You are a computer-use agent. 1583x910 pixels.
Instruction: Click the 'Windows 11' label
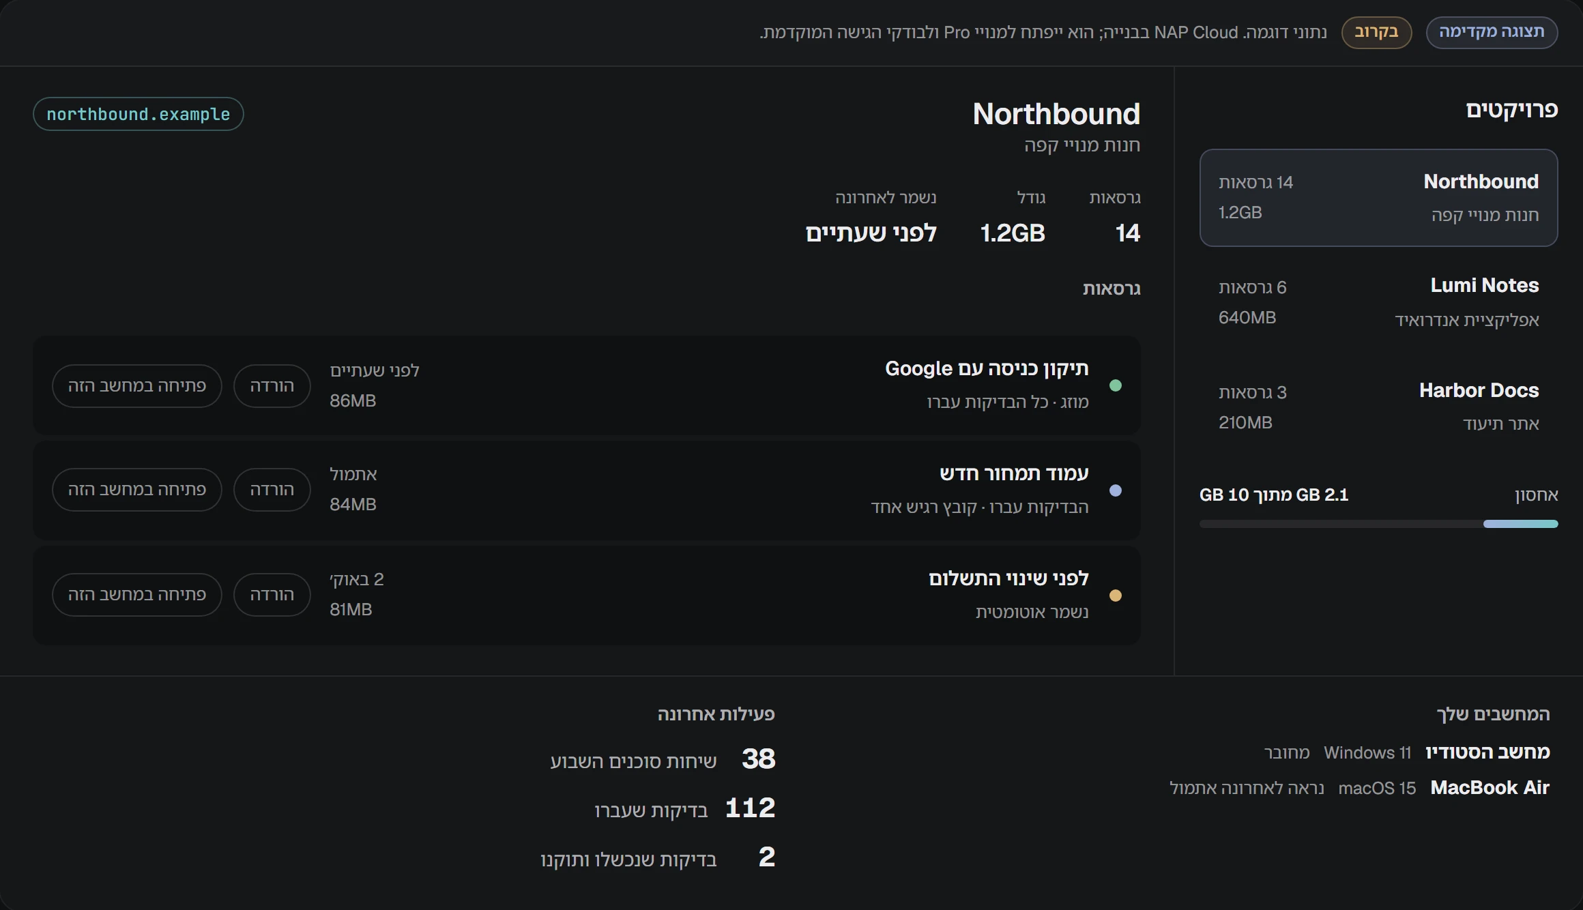click(1367, 752)
